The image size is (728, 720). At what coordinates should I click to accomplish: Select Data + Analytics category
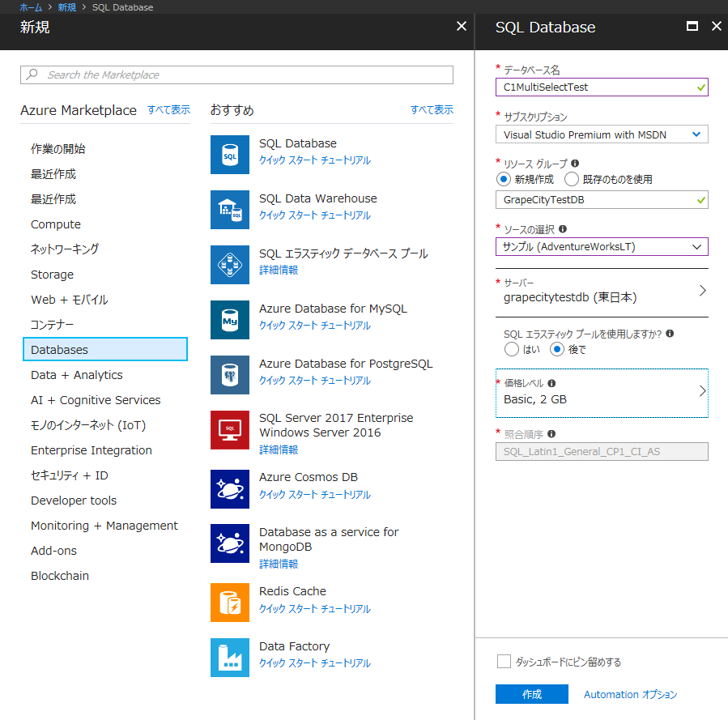point(77,375)
